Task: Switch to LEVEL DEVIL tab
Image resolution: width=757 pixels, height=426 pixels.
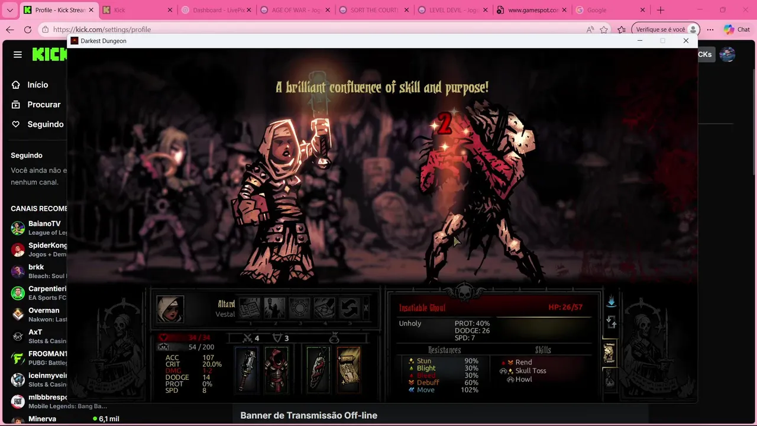Action: pos(452,10)
